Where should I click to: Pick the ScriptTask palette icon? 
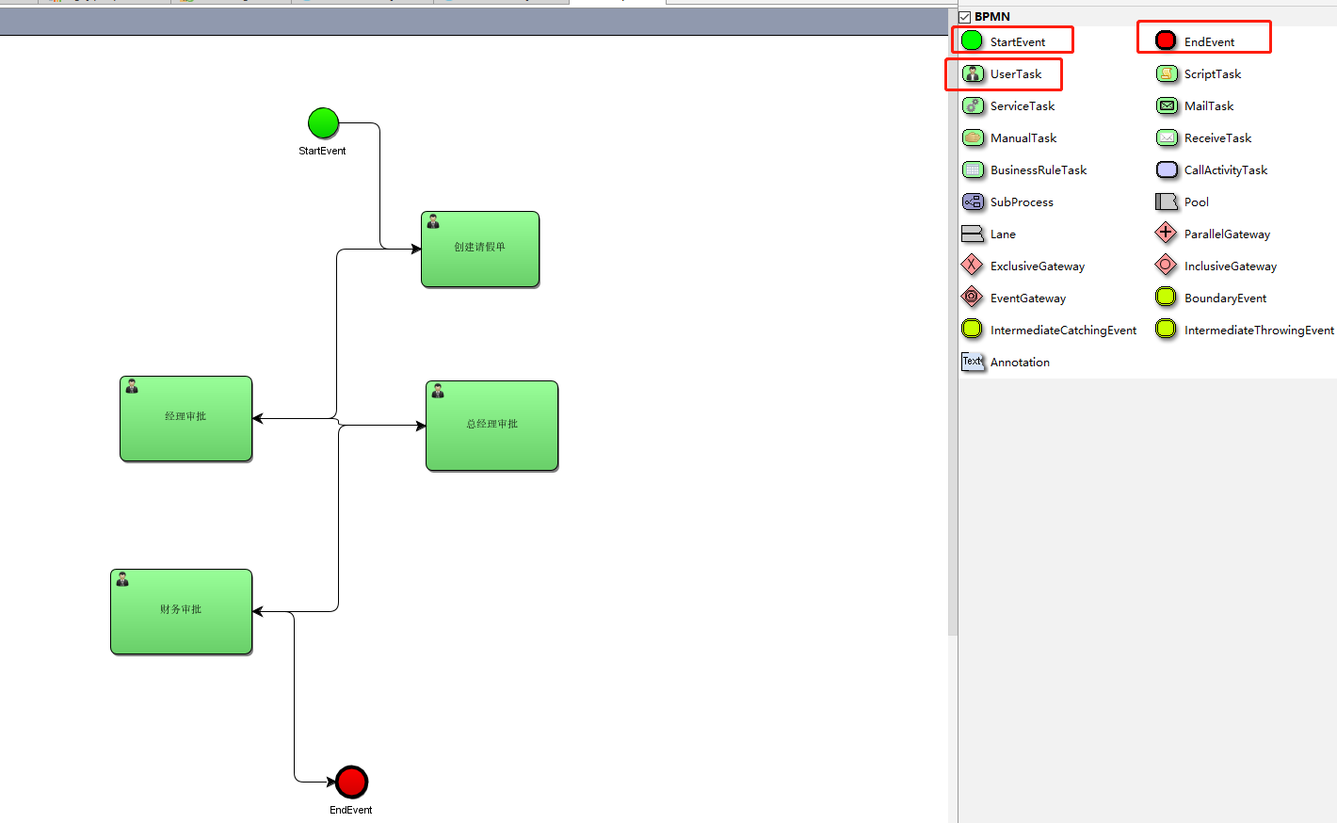point(1167,73)
